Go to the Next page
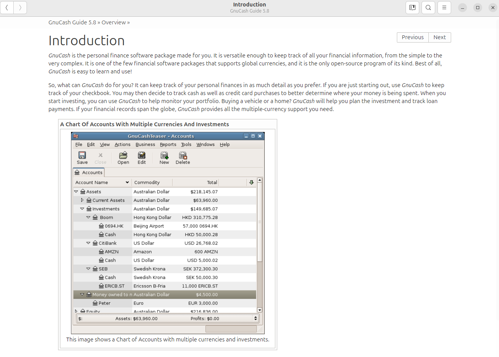 point(439,37)
